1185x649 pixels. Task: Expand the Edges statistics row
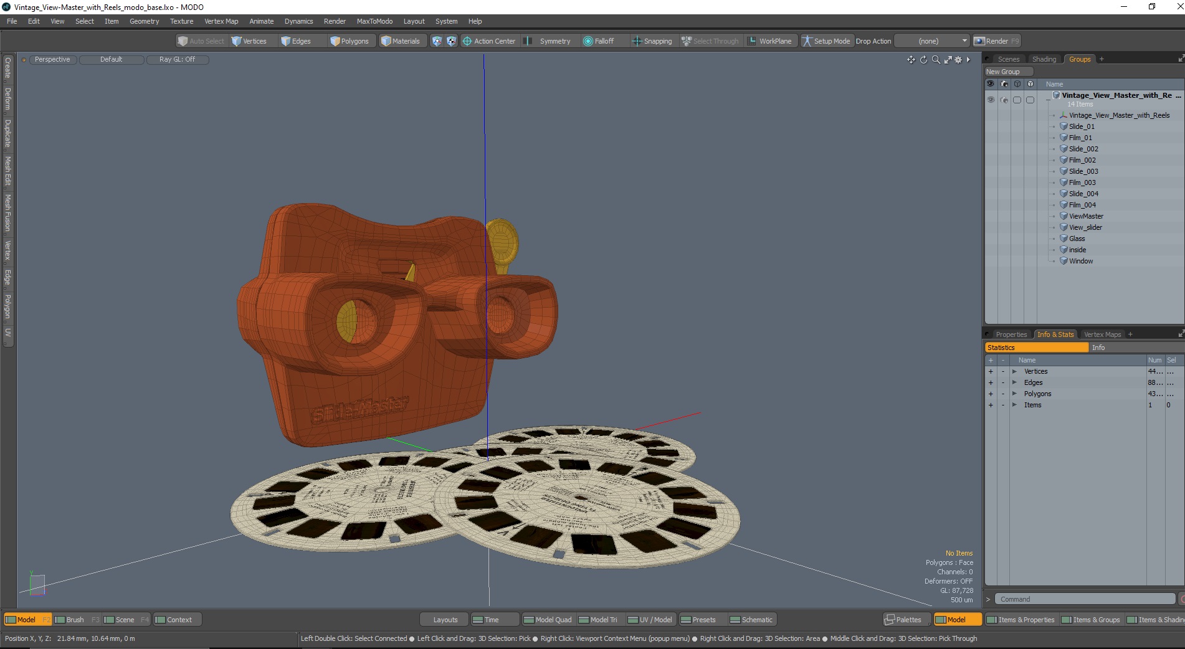coord(1014,383)
